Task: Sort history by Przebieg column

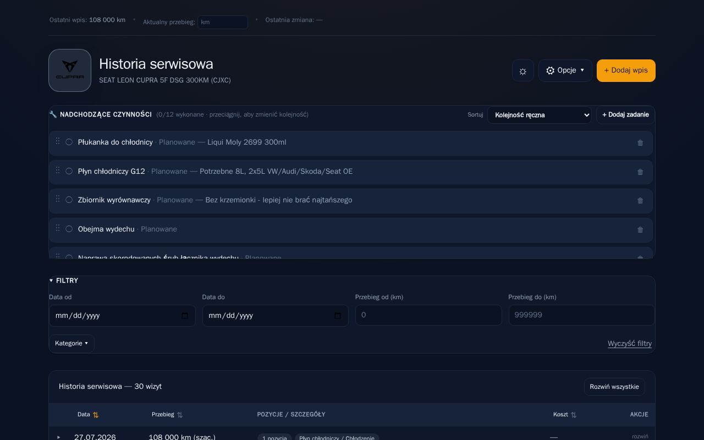Action: [x=167, y=415]
